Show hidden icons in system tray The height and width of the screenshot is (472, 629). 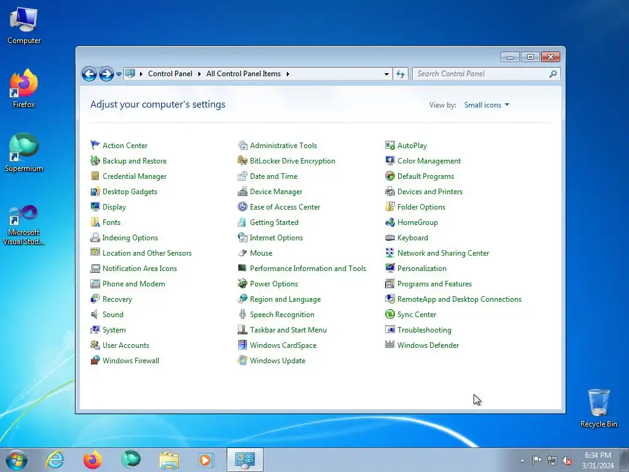point(522,460)
